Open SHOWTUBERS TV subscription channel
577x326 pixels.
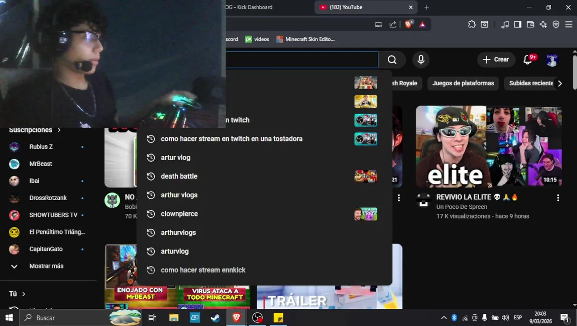click(48, 215)
